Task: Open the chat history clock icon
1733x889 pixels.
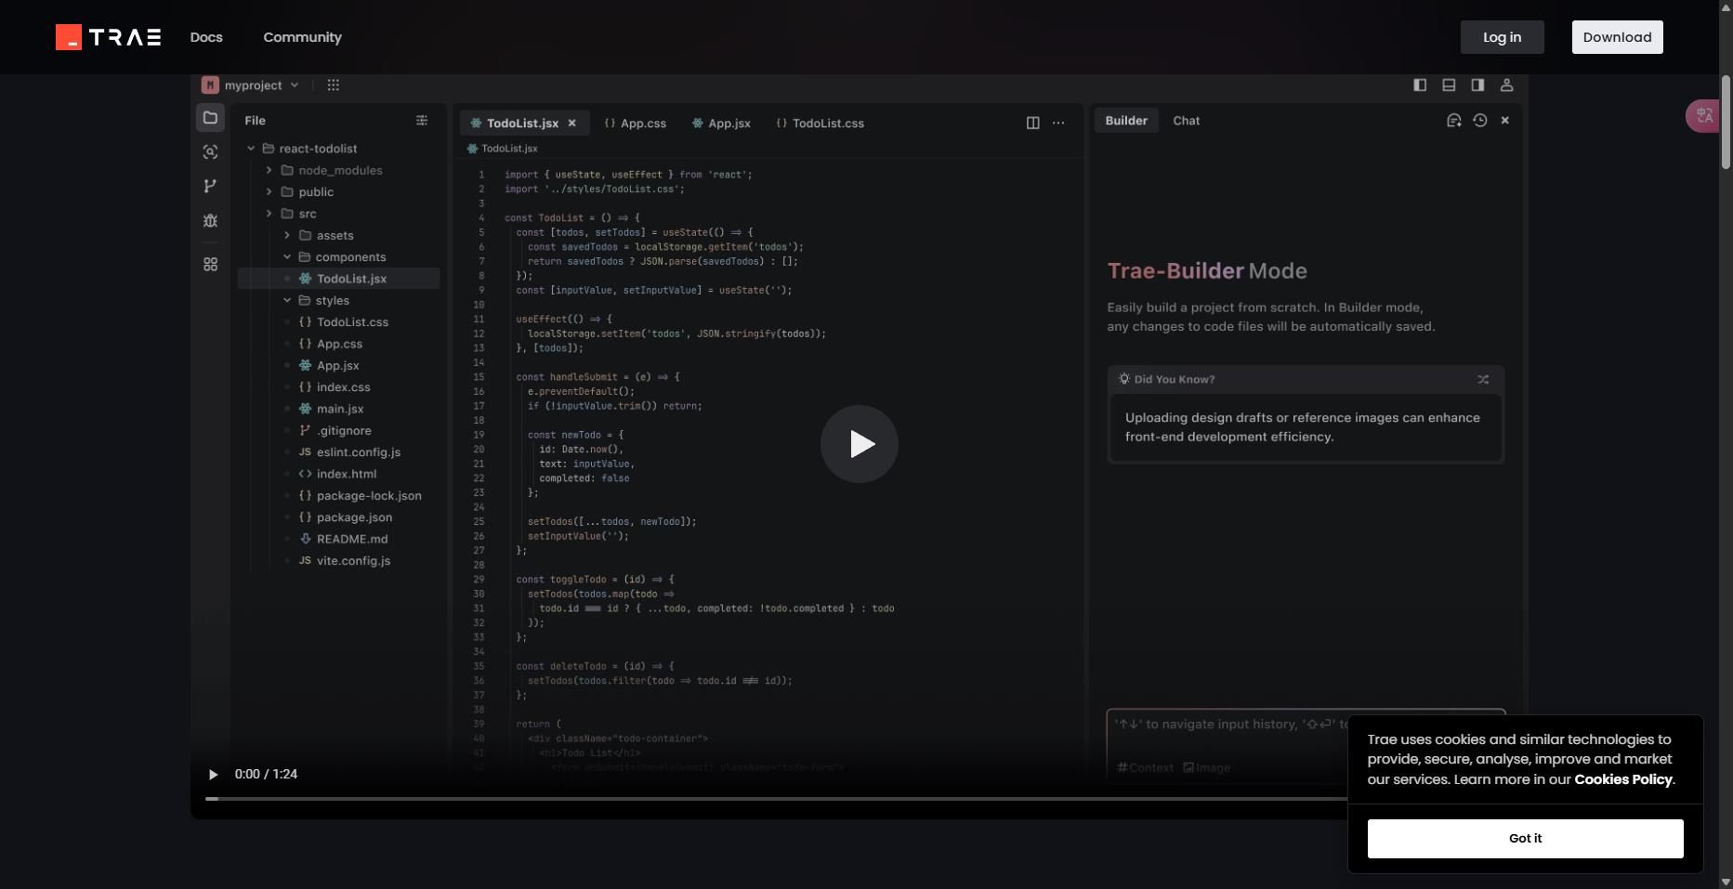Action: click(1480, 121)
